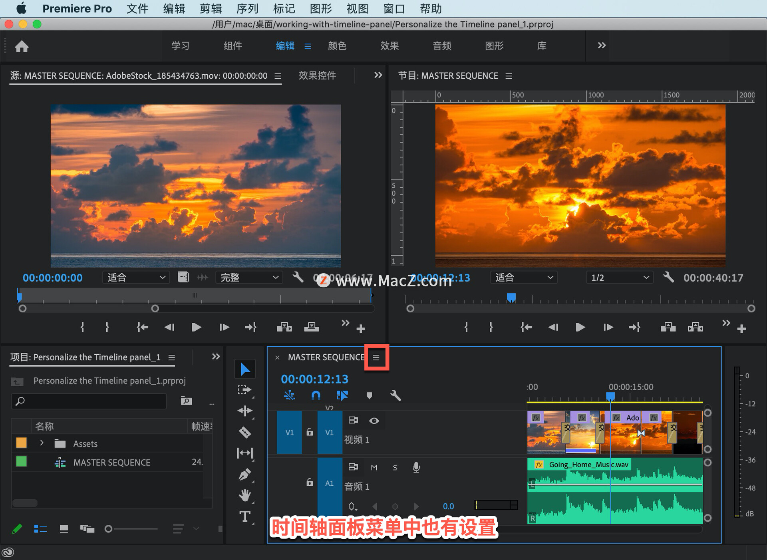Toggle lock on the V1 video track
This screenshot has height=560, width=767.
310,432
